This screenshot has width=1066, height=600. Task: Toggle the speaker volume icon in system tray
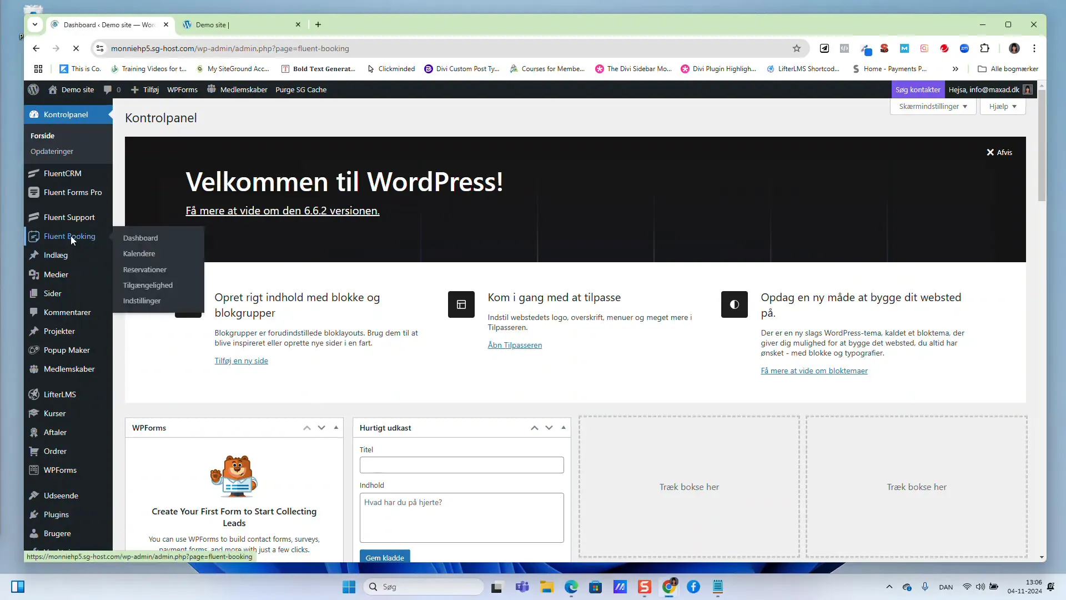click(980, 587)
